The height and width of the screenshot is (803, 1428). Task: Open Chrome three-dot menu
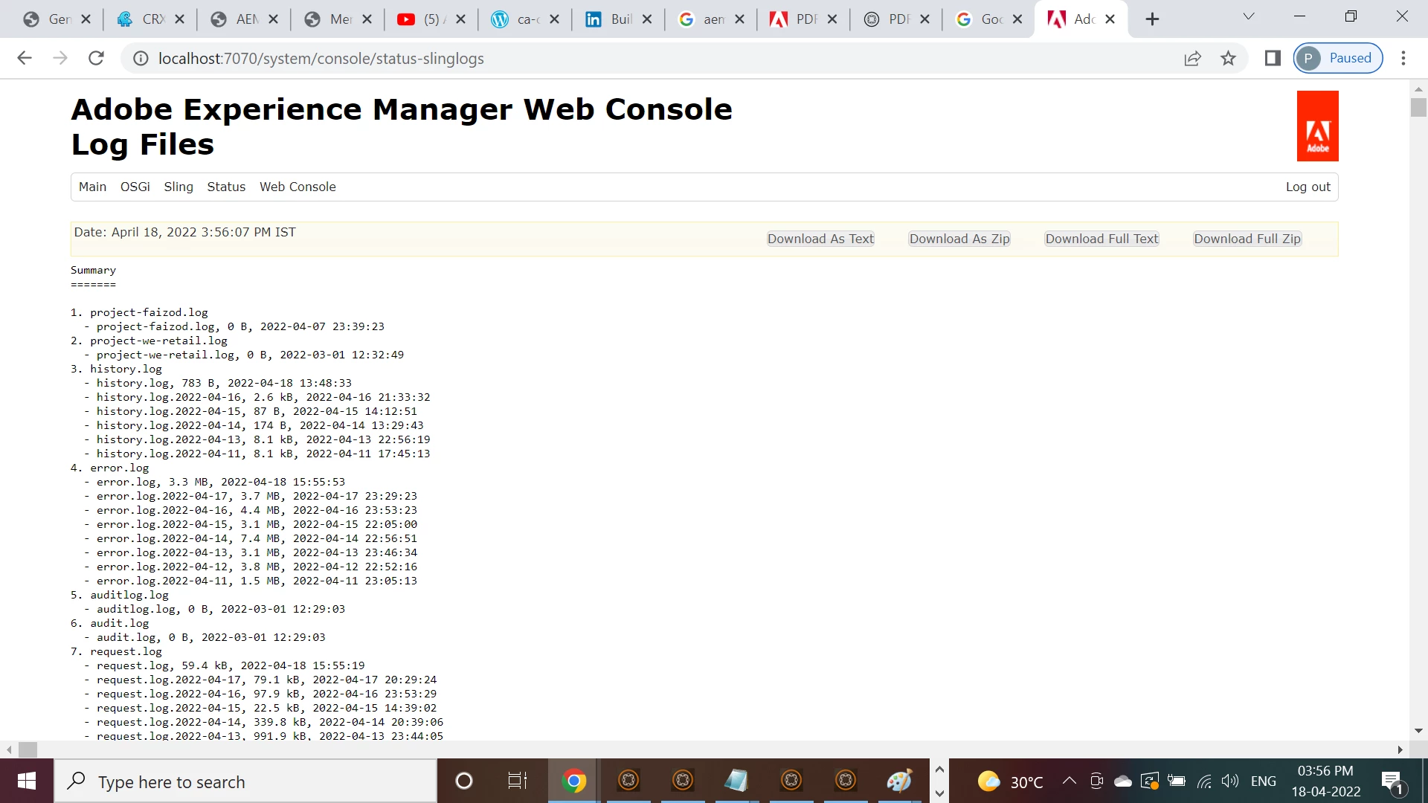[1403, 58]
